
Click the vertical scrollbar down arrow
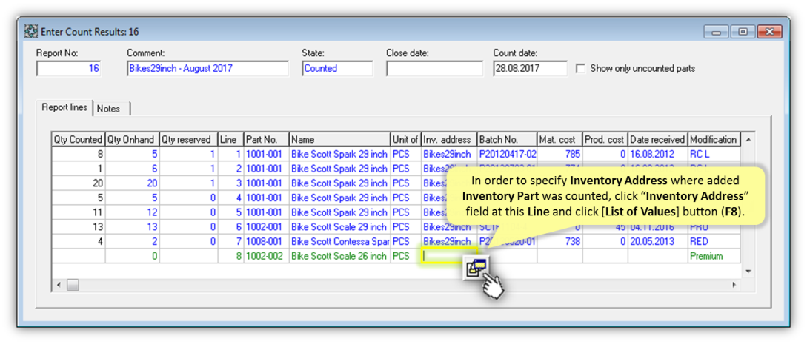(748, 271)
